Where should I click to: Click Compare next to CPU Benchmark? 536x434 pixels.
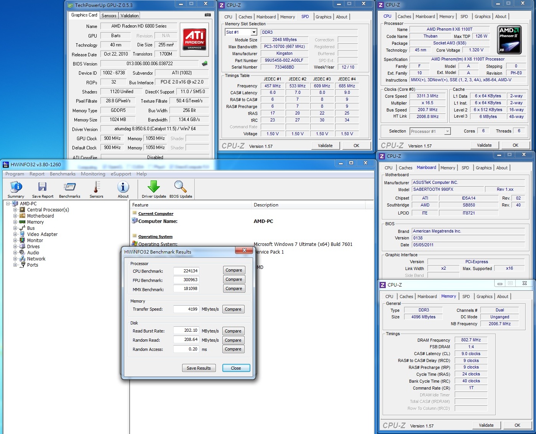(233, 270)
